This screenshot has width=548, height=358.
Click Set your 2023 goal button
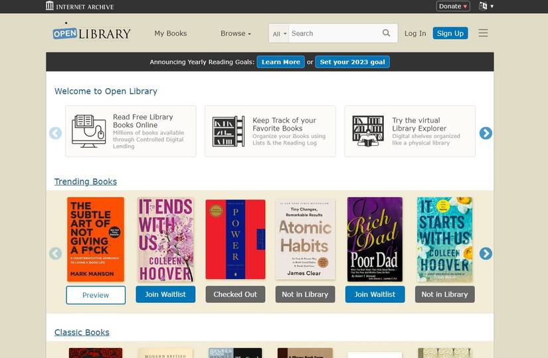tap(352, 62)
